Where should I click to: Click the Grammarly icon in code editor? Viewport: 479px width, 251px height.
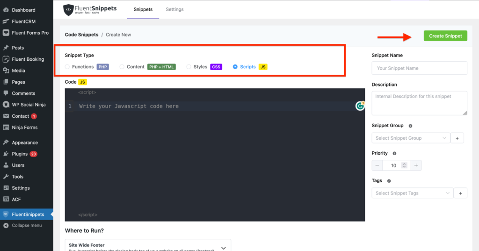tap(360, 106)
